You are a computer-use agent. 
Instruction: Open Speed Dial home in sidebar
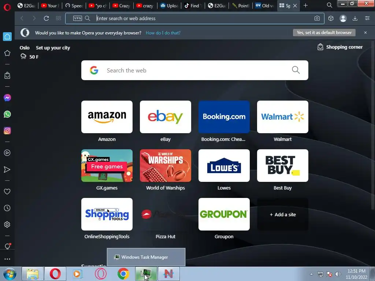coord(7,37)
